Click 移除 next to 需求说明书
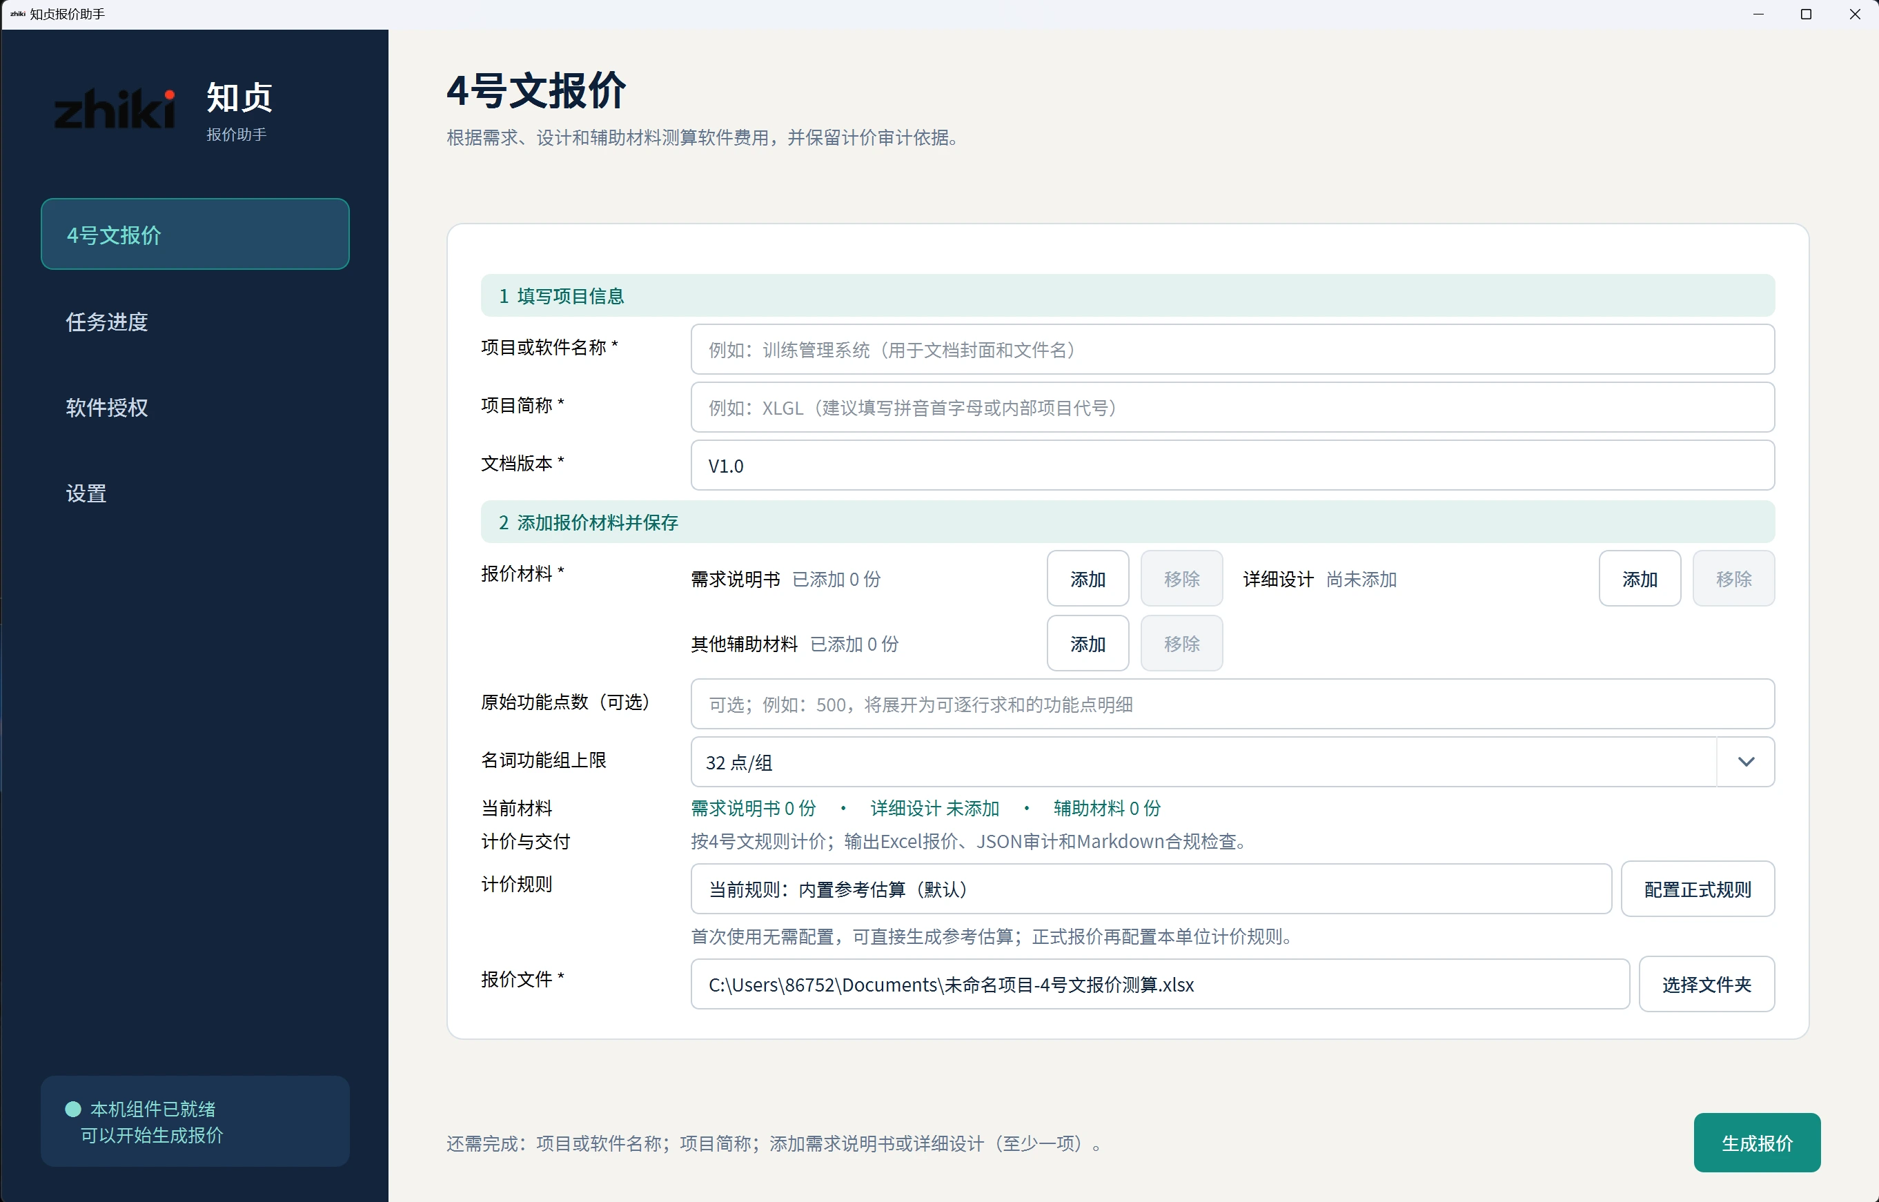Viewport: 1879px width, 1202px height. pos(1181,578)
